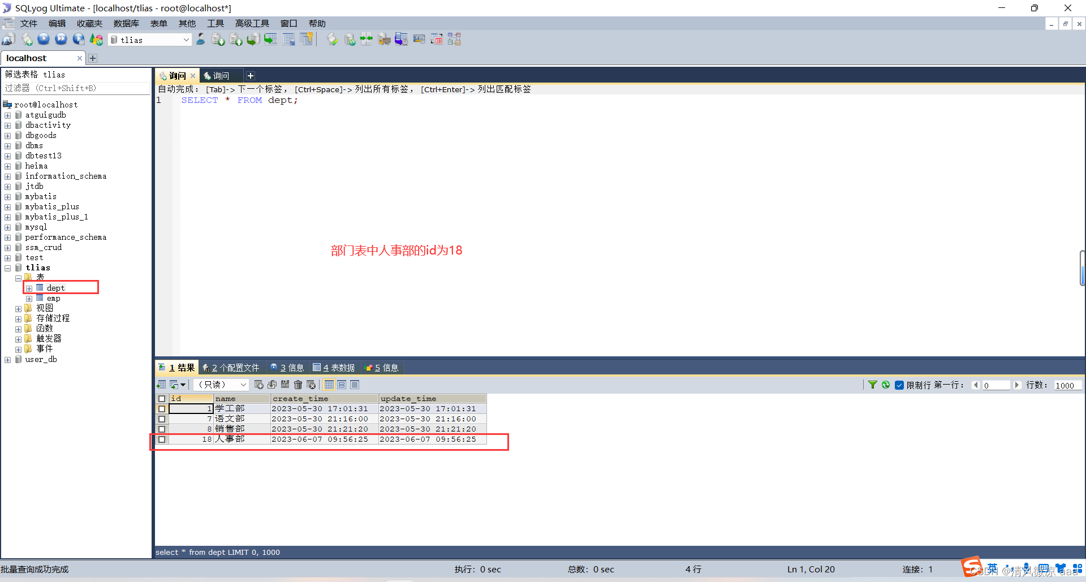The height and width of the screenshot is (582, 1086).
Task: Switch to the 4 表数据 tab
Action: coord(334,368)
